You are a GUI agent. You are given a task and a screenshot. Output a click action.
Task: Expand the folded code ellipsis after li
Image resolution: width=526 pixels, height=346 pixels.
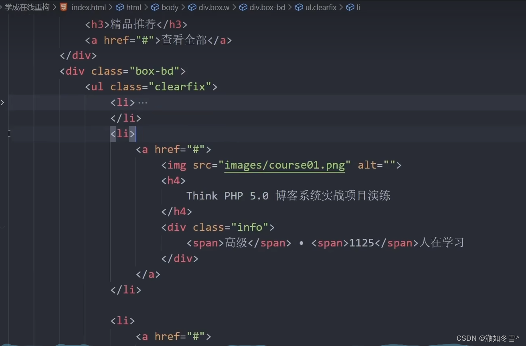[x=143, y=102]
